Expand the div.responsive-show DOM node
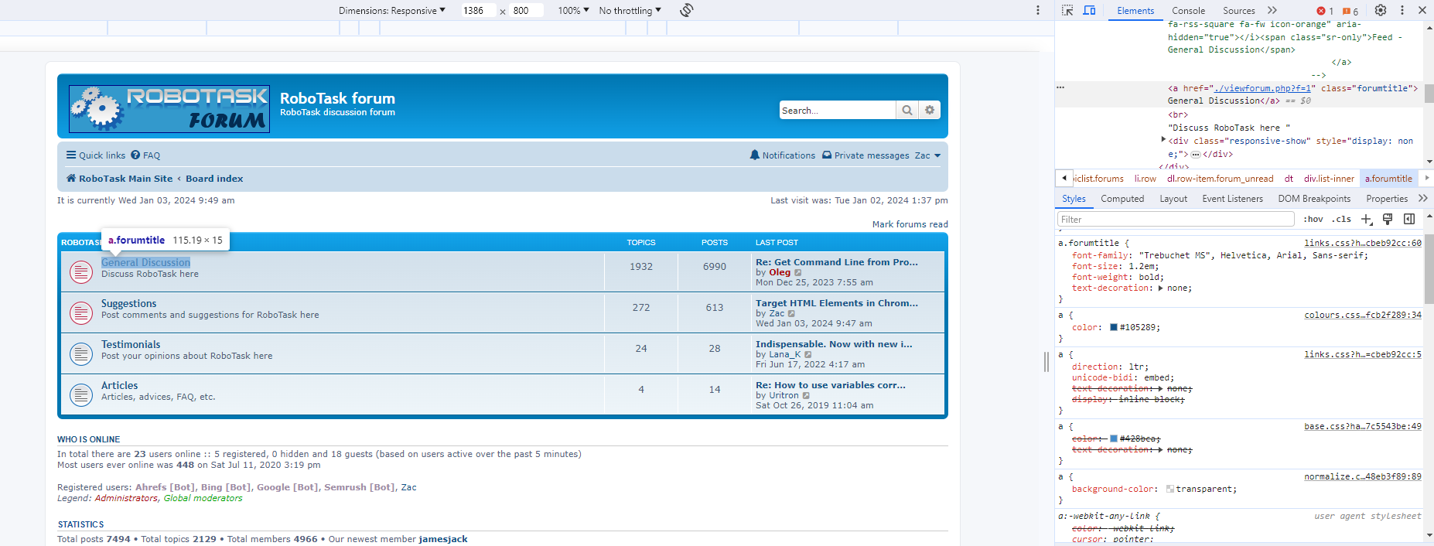 [1163, 140]
